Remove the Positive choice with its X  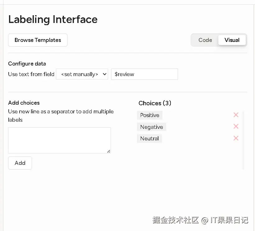click(x=236, y=115)
